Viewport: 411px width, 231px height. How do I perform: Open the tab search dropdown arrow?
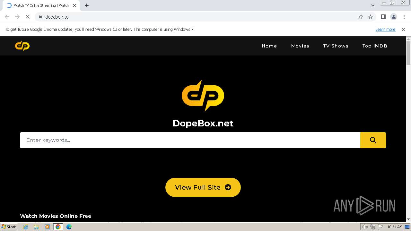pyautogui.click(x=373, y=5)
